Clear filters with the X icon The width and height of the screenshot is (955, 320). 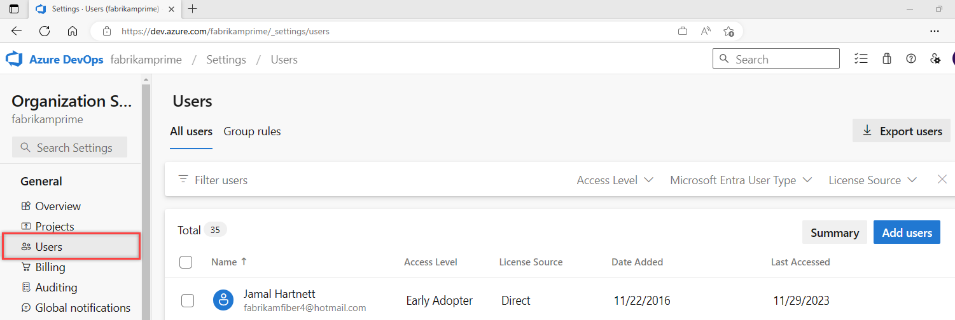coord(942,180)
